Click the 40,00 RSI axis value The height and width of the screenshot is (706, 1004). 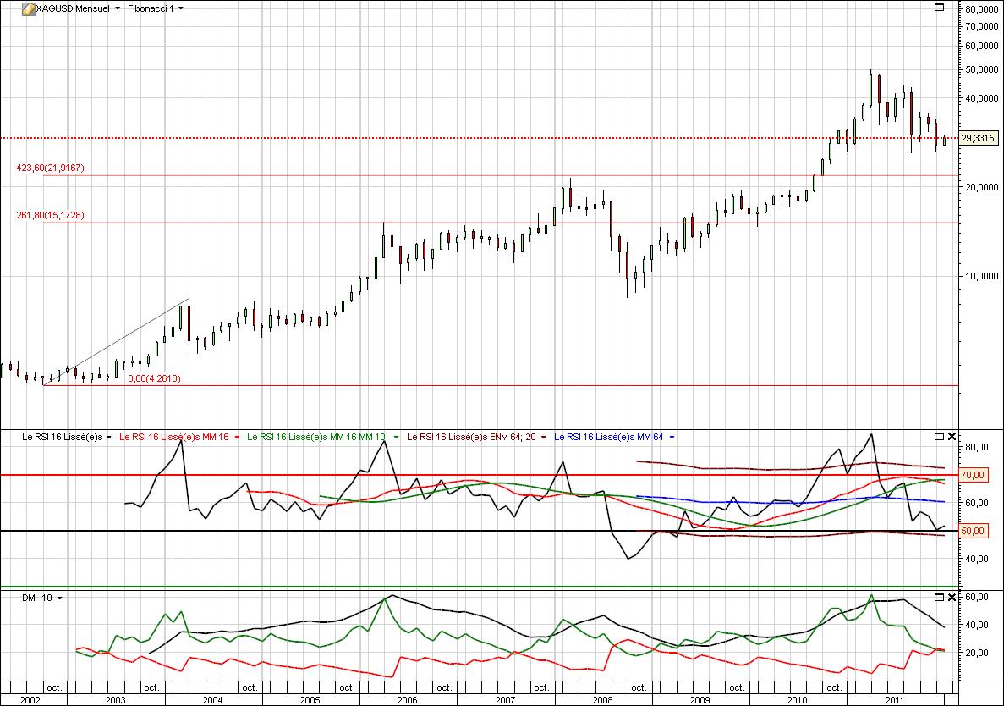[976, 559]
